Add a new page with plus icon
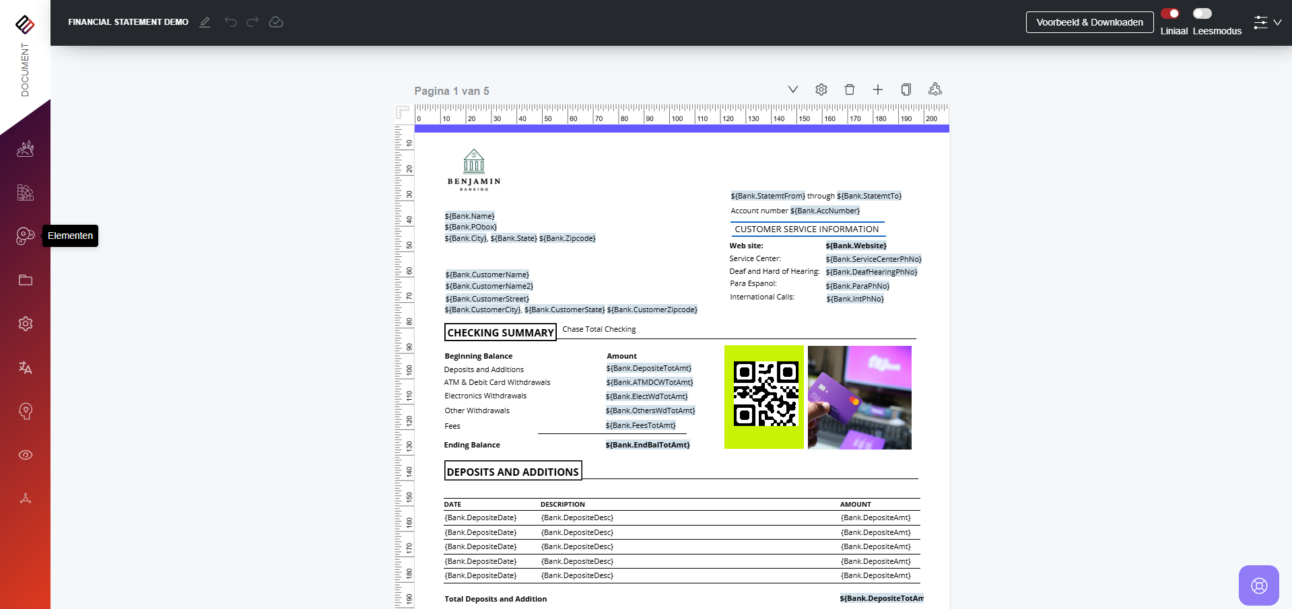Screen dimensions: 1292x609 click(878, 89)
